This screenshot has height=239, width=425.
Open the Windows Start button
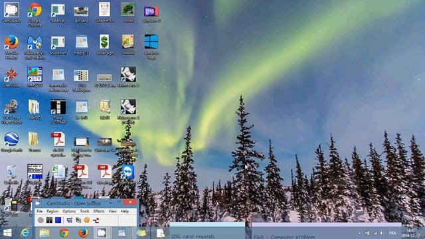pyautogui.click(x=7, y=233)
